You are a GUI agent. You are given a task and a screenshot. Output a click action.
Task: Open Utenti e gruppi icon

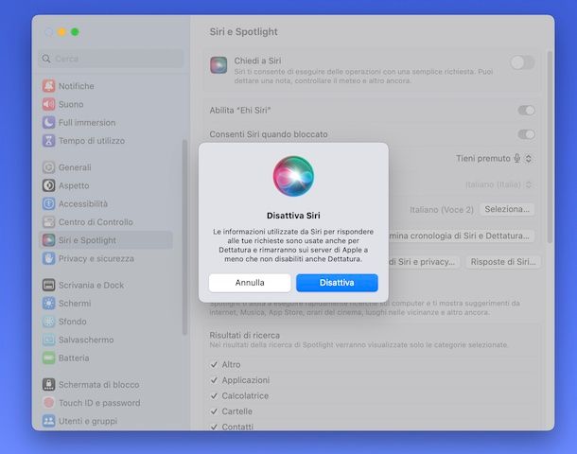click(x=48, y=421)
